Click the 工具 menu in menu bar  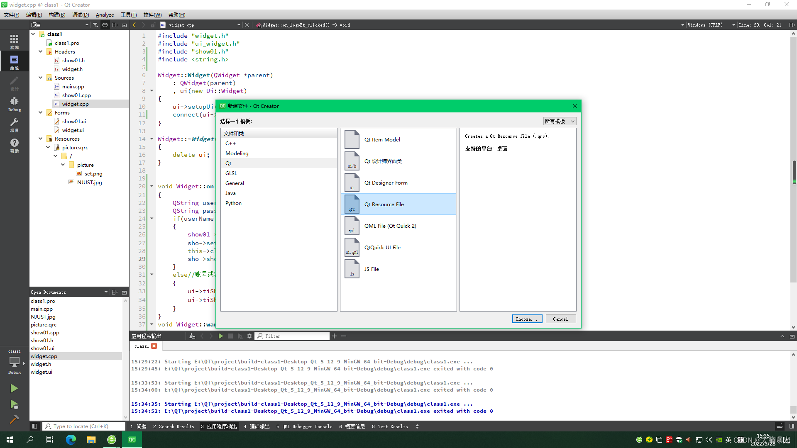click(x=128, y=15)
